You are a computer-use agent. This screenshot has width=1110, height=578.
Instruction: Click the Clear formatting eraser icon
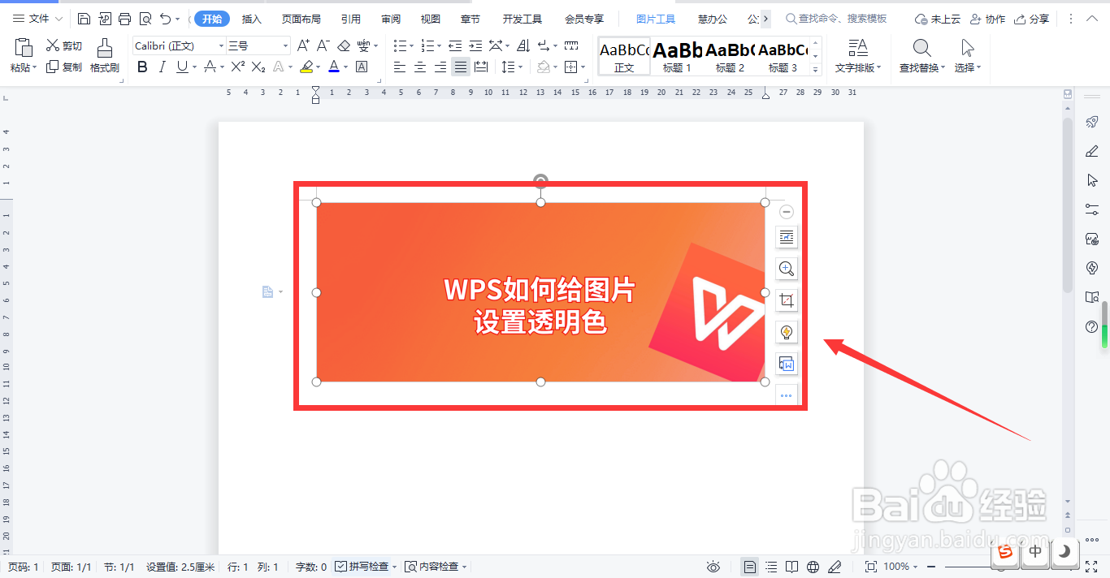pyautogui.click(x=343, y=45)
